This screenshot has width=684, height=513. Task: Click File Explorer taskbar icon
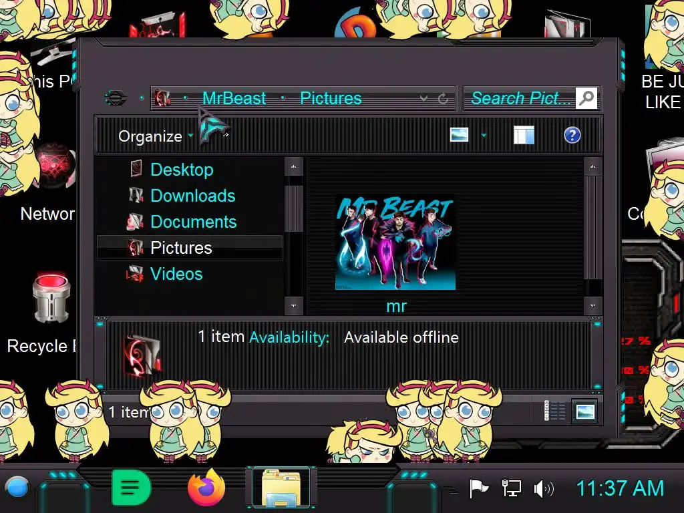(x=281, y=488)
